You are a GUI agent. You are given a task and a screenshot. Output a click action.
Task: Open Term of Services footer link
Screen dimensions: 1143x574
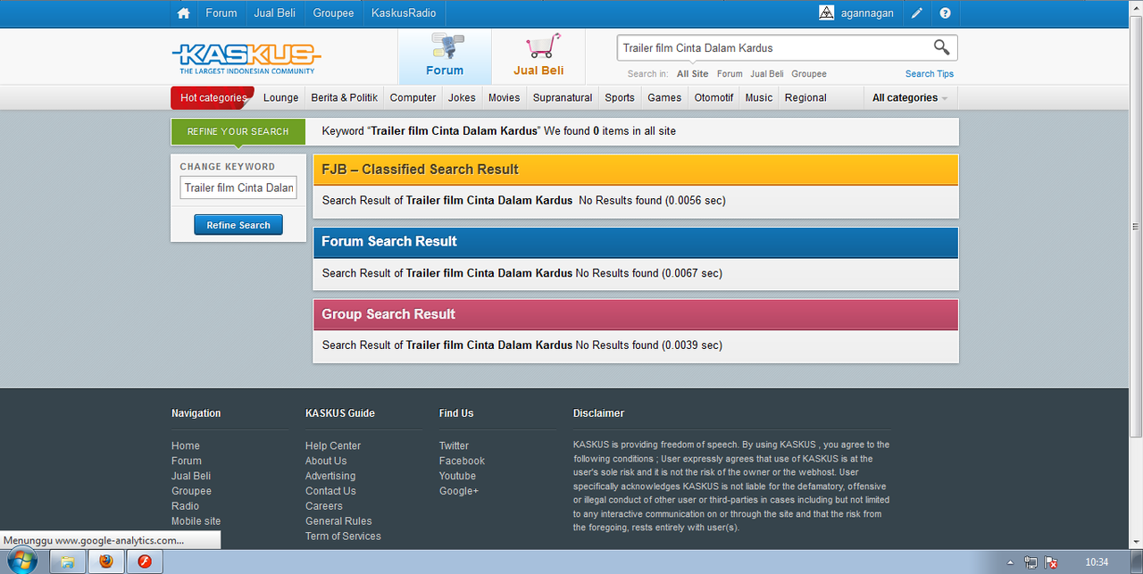pyautogui.click(x=343, y=537)
